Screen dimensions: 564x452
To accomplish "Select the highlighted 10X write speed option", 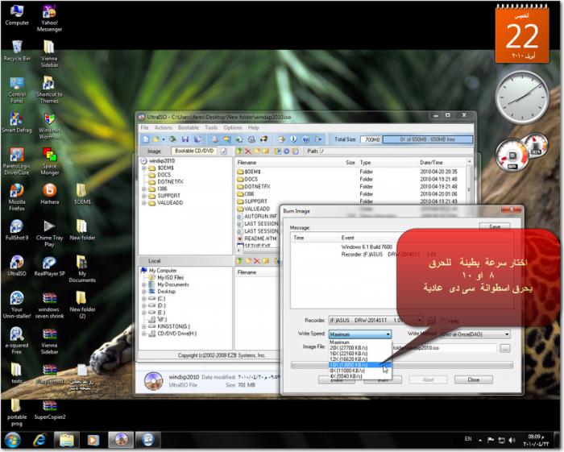I will coord(360,365).
